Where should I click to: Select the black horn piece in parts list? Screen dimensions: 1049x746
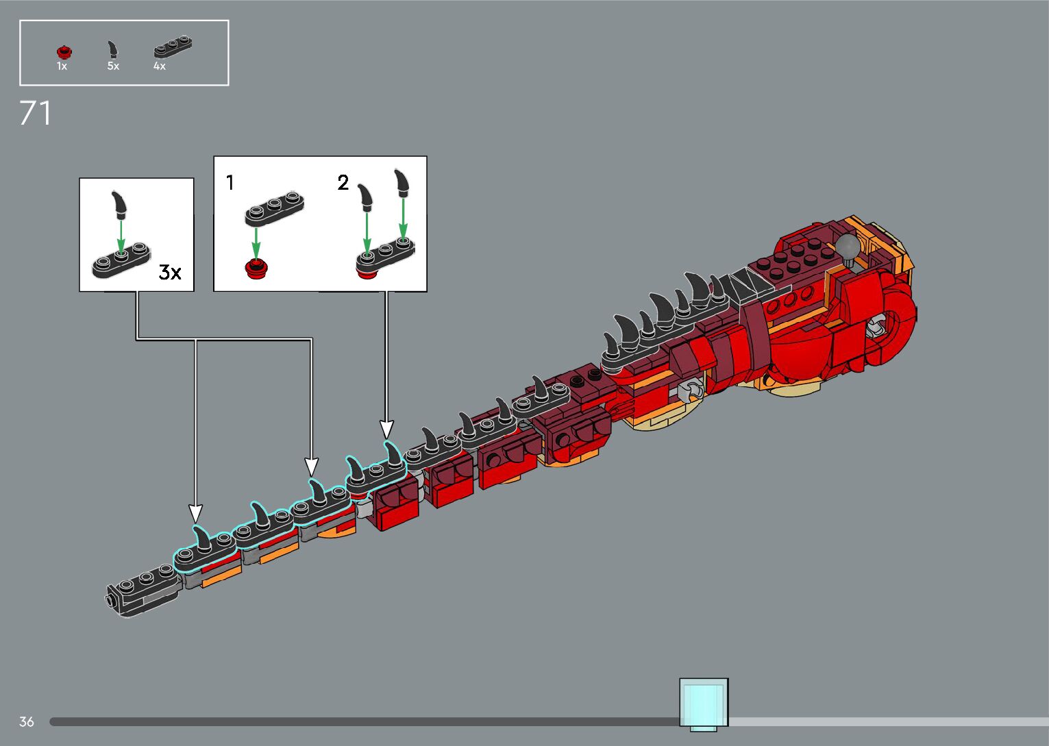(113, 49)
